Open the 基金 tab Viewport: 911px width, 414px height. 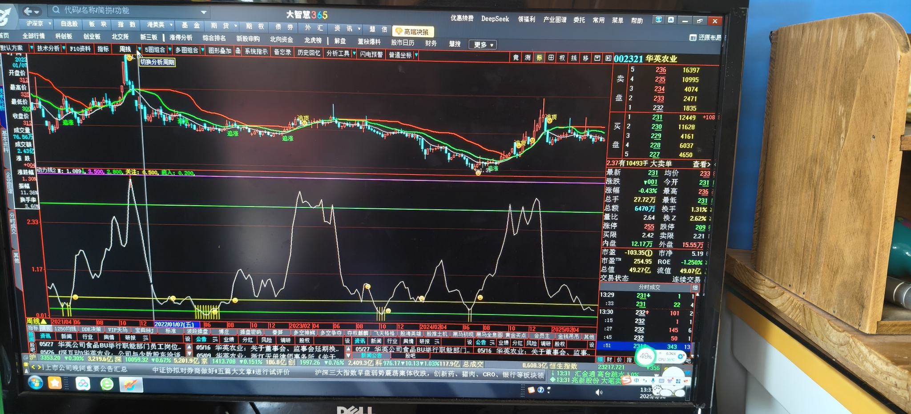pyautogui.click(x=191, y=25)
